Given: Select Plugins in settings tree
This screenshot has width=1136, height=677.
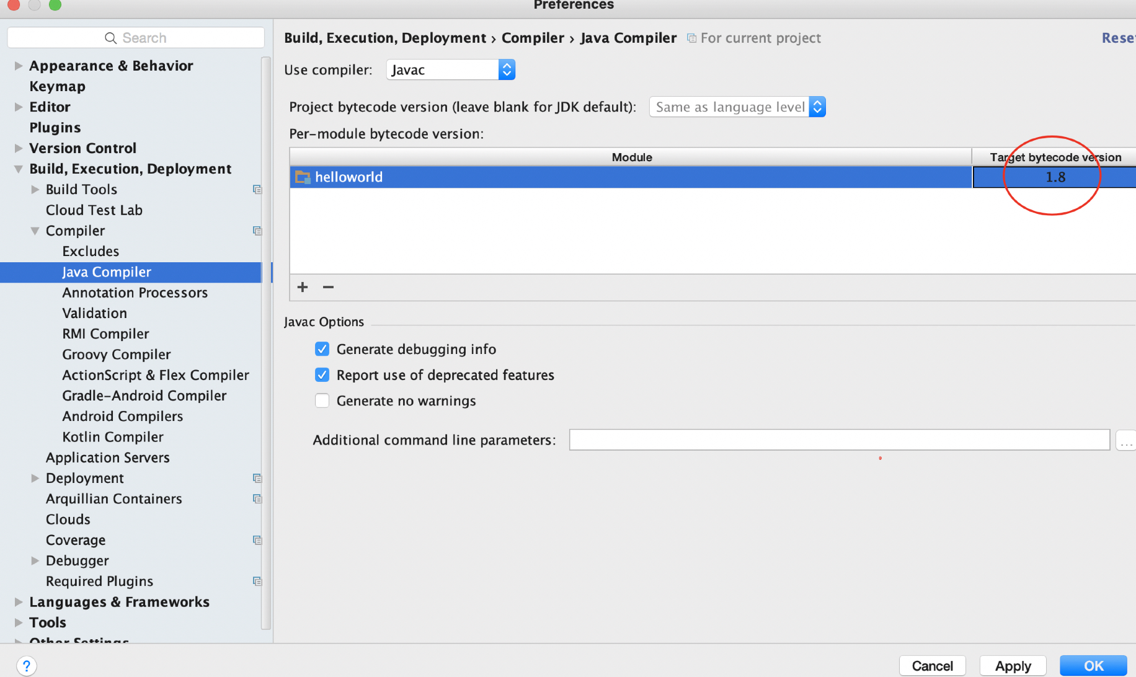Looking at the screenshot, I should pos(55,128).
